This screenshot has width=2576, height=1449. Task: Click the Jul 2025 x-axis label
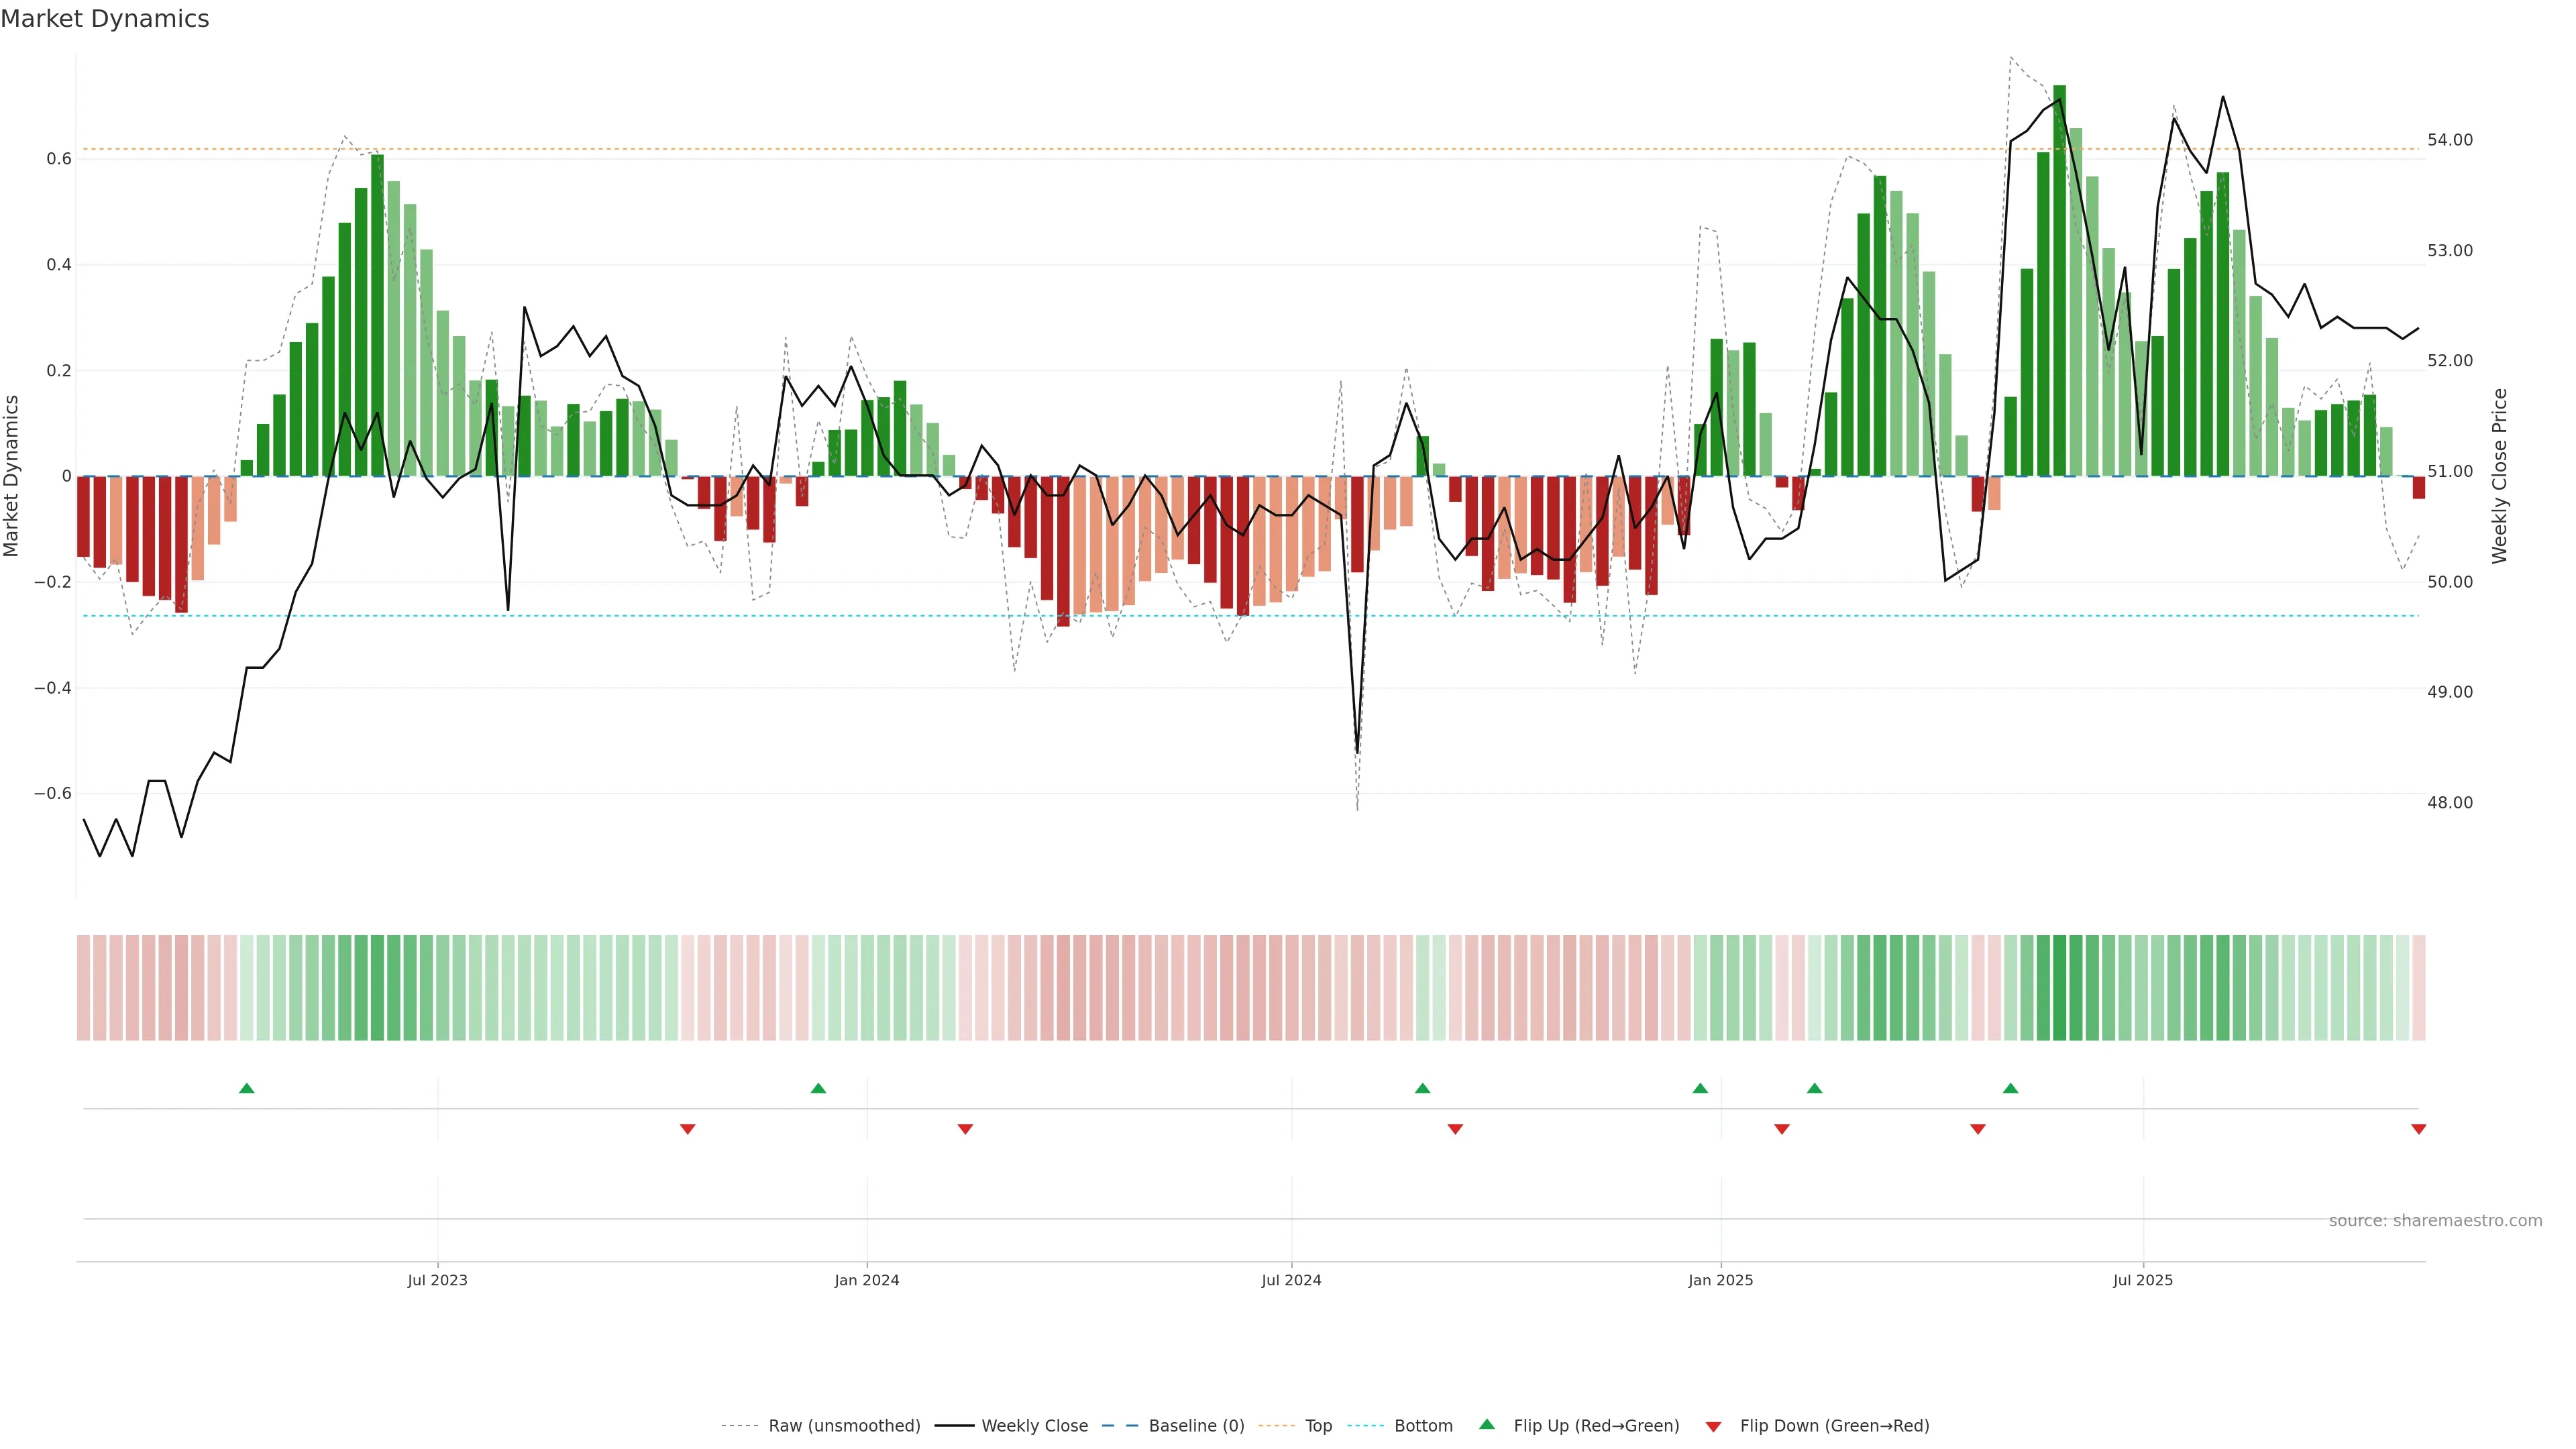tap(2142, 1280)
